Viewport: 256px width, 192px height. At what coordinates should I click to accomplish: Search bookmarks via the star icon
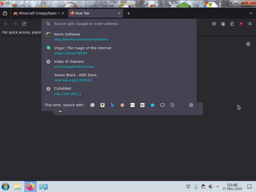[152, 105]
